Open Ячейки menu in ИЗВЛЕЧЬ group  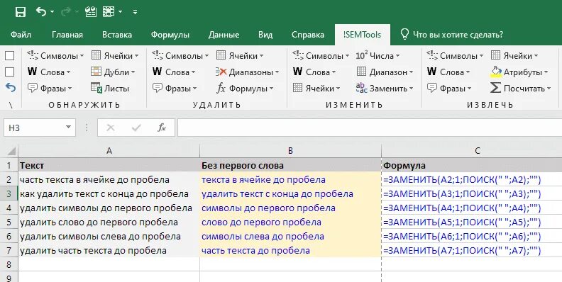[514, 55]
